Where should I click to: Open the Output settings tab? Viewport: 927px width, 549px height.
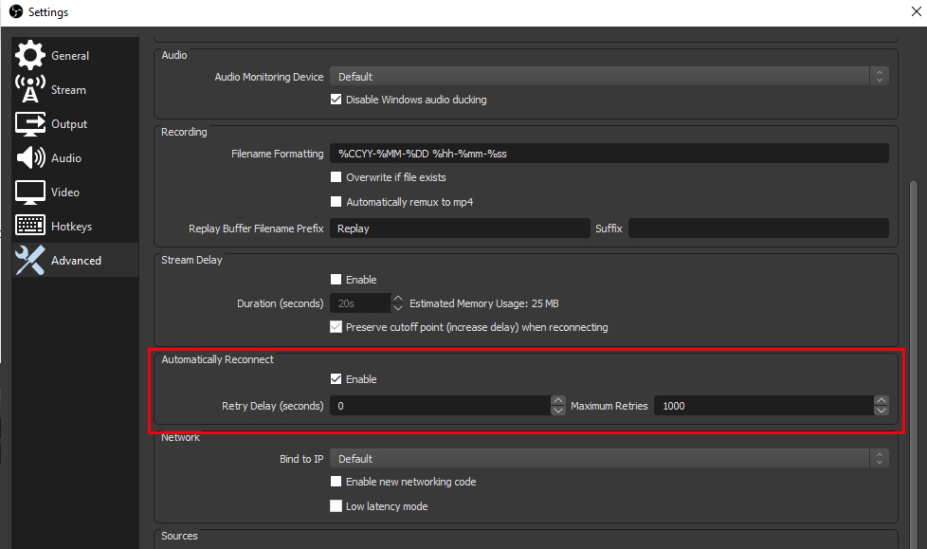pyautogui.click(x=76, y=123)
